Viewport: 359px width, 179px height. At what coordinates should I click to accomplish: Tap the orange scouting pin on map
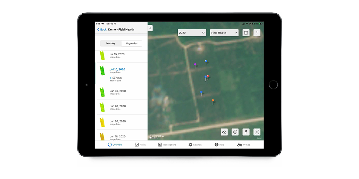point(213,101)
